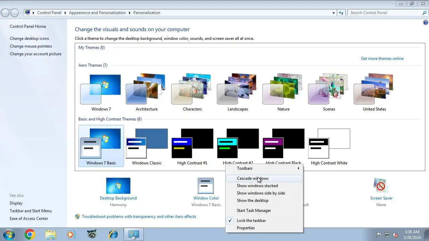Select the Windows Classic theme

[x=146, y=146]
